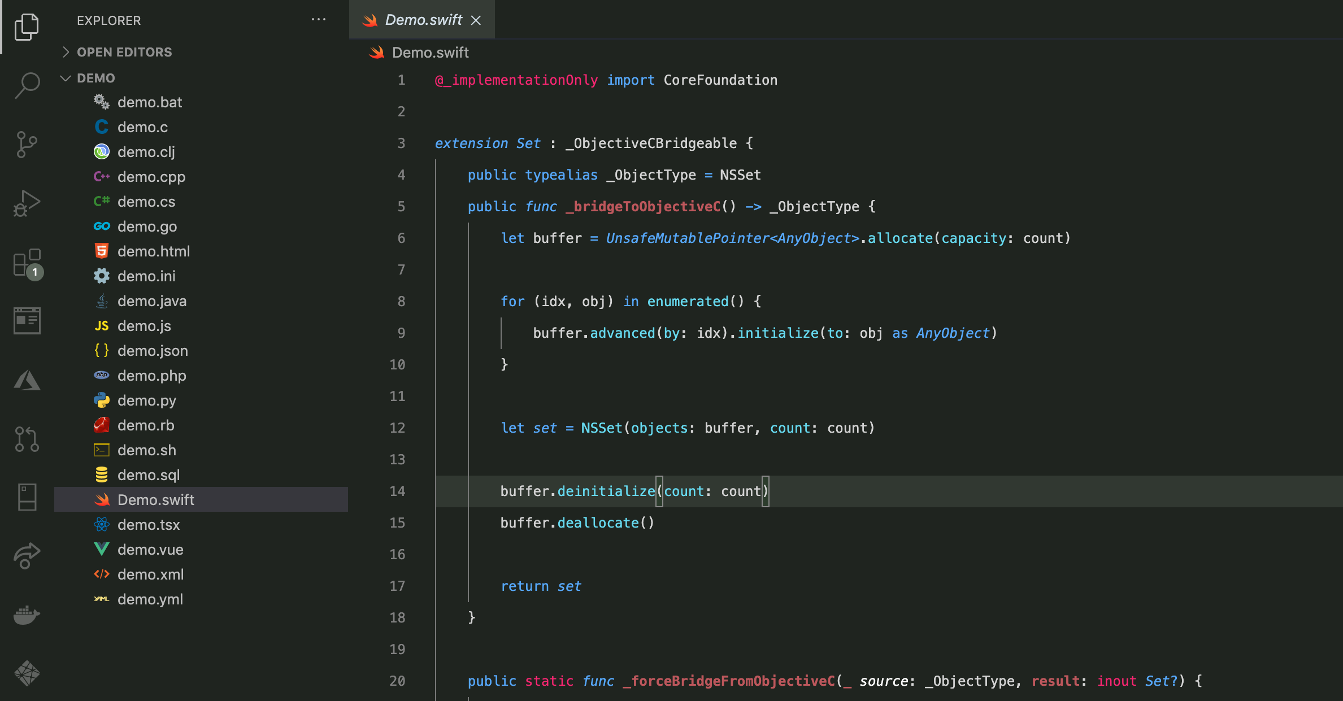Select the Demo.swift editor tab

423,20
